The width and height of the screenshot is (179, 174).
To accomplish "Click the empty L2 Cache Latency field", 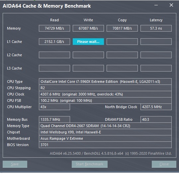I will (x=156, y=55).
